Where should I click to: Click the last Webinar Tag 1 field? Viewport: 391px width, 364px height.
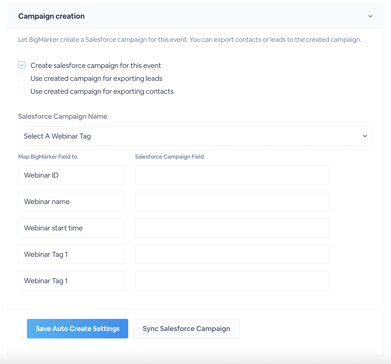(71, 281)
